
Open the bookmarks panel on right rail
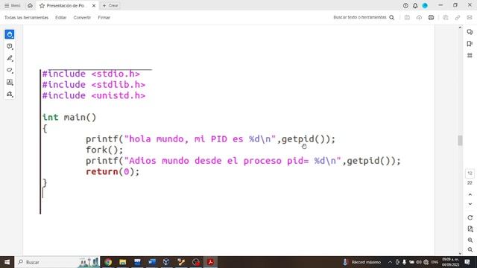coord(470,44)
